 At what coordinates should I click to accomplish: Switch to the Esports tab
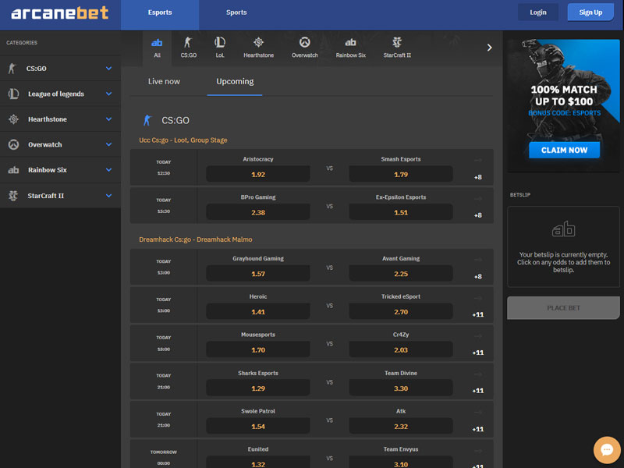[x=160, y=15]
